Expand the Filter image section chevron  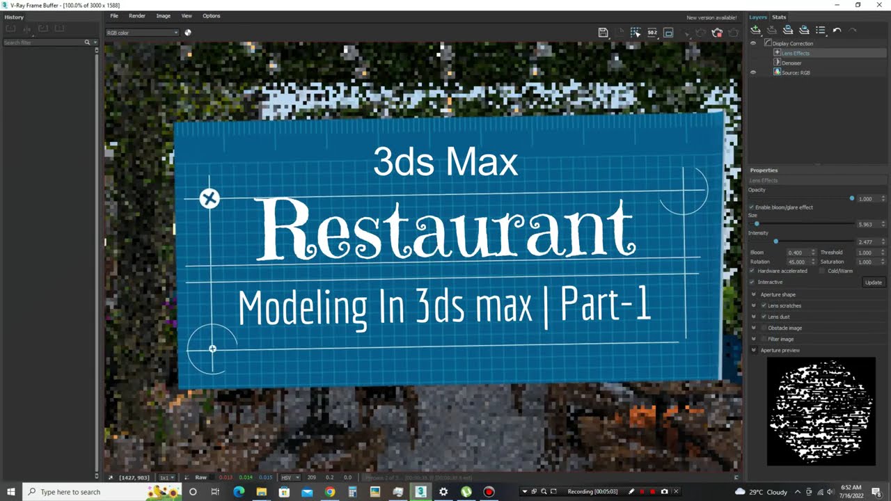pyautogui.click(x=754, y=339)
